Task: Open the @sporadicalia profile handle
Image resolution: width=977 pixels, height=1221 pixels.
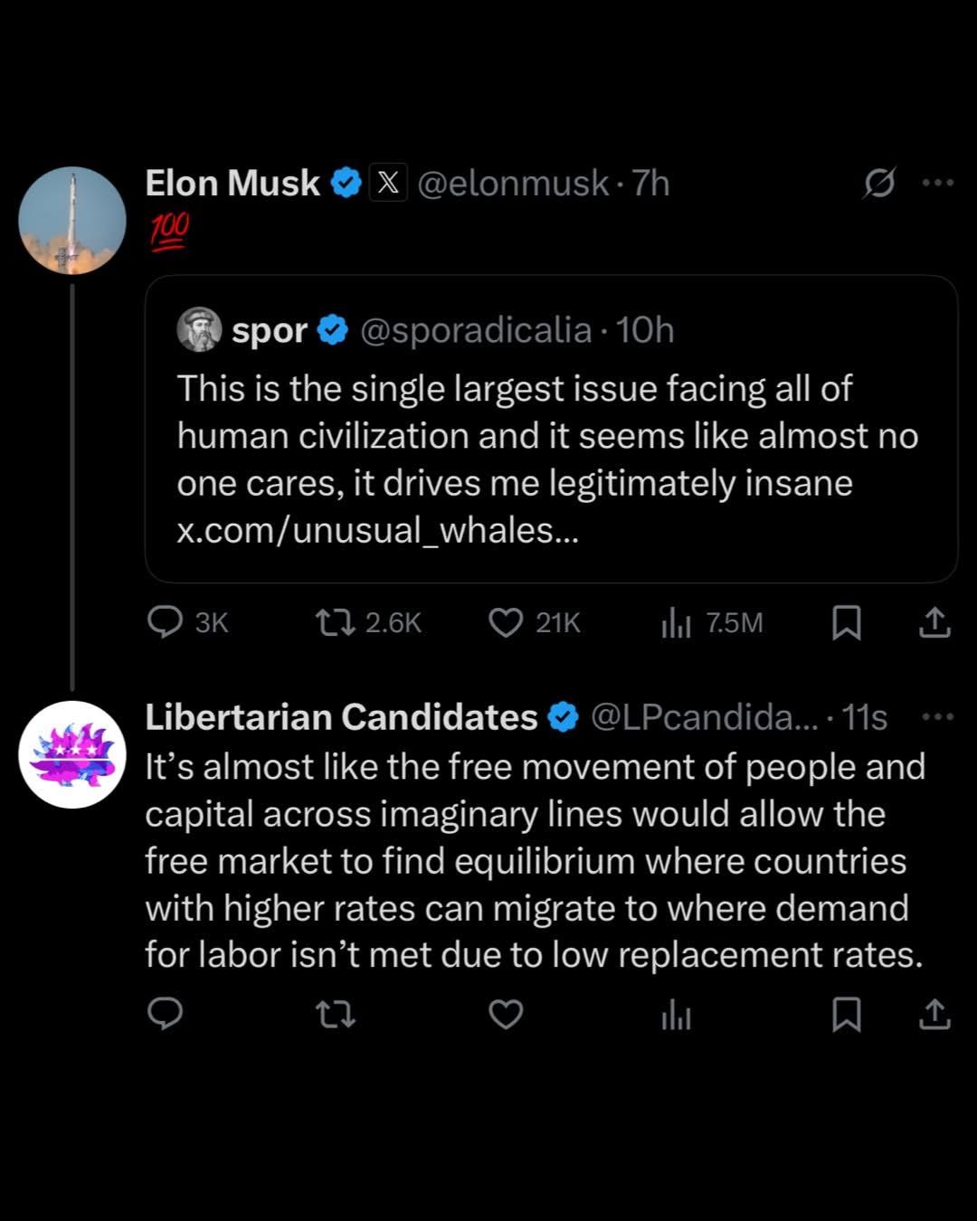Action: tap(476, 330)
